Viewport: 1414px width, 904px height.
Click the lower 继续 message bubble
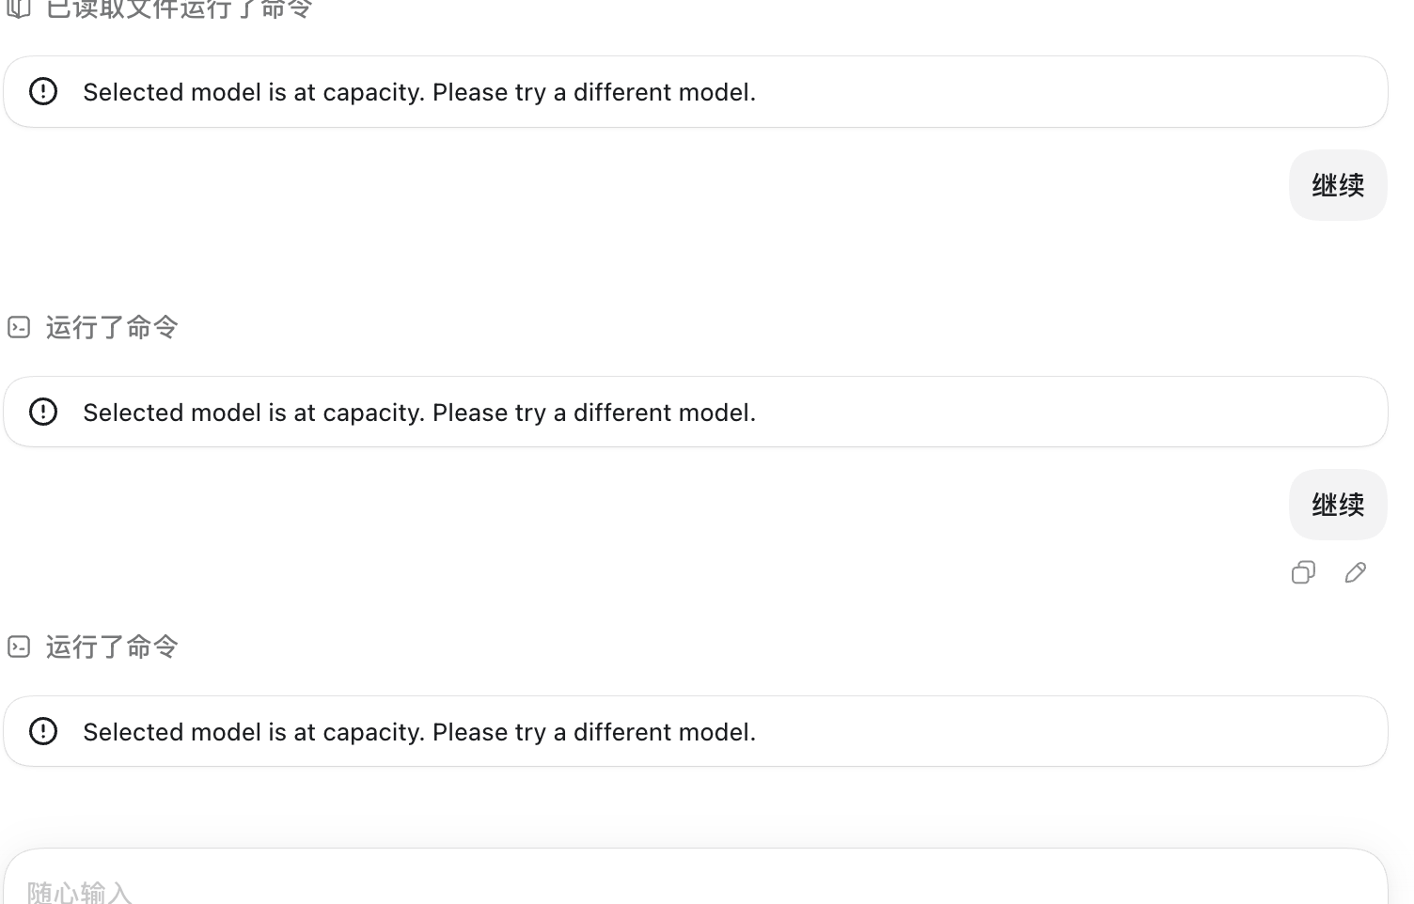1338,505
